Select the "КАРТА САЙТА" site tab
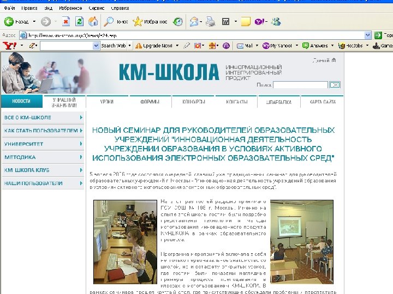This screenshot has width=393, height=294. click(323, 101)
